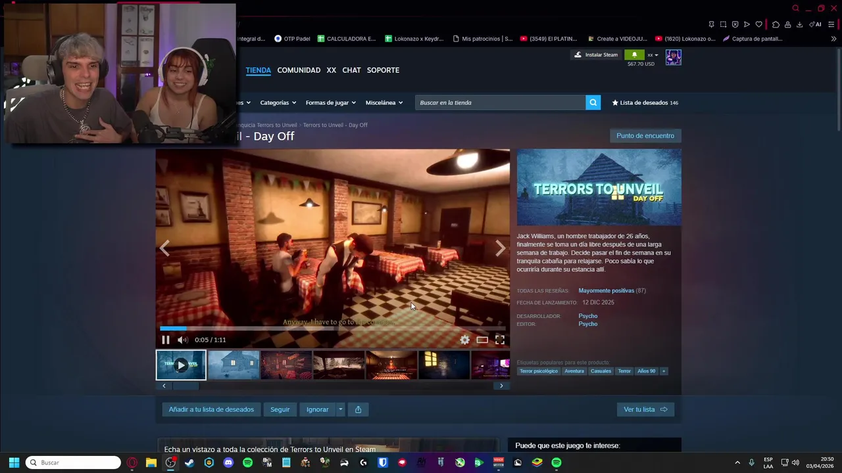The width and height of the screenshot is (842, 473).
Task: Show next media with right arrow
Action: pos(500,248)
